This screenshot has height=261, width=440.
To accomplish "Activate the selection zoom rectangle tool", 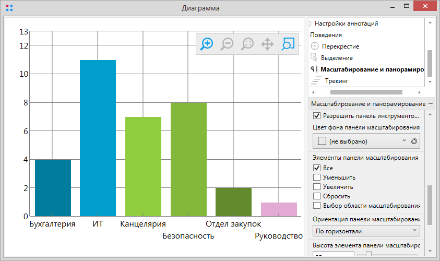I will click(x=288, y=44).
